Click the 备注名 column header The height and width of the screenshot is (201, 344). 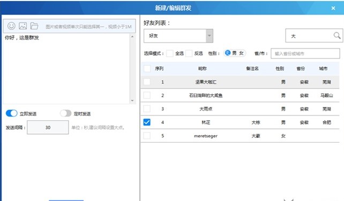(252, 68)
